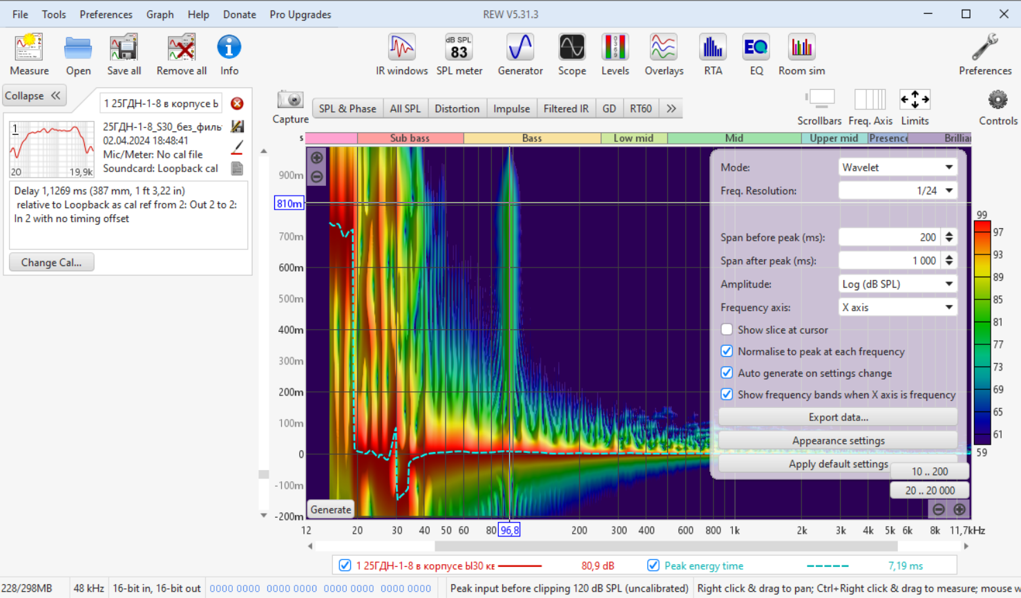The width and height of the screenshot is (1021, 598).
Task: Zoom in horizontally with bottom-right plus icon
Action: pos(960,510)
